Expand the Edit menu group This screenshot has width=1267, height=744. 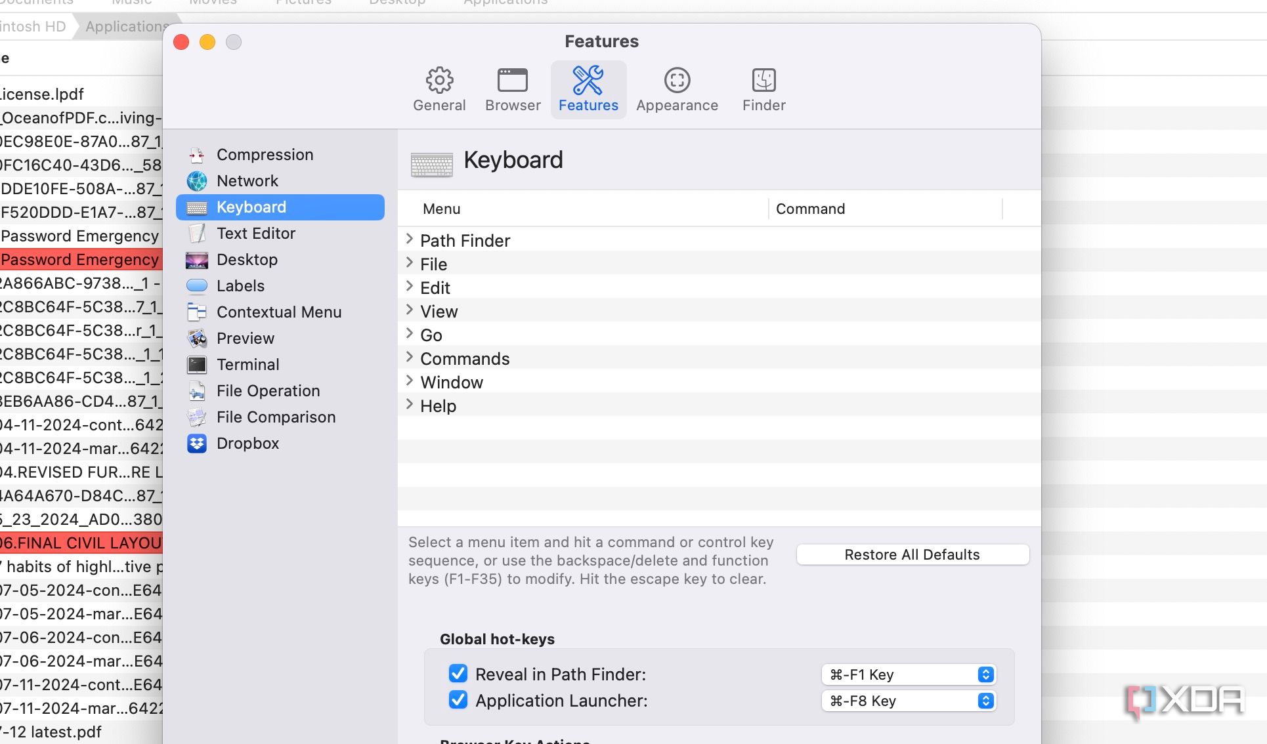point(409,287)
